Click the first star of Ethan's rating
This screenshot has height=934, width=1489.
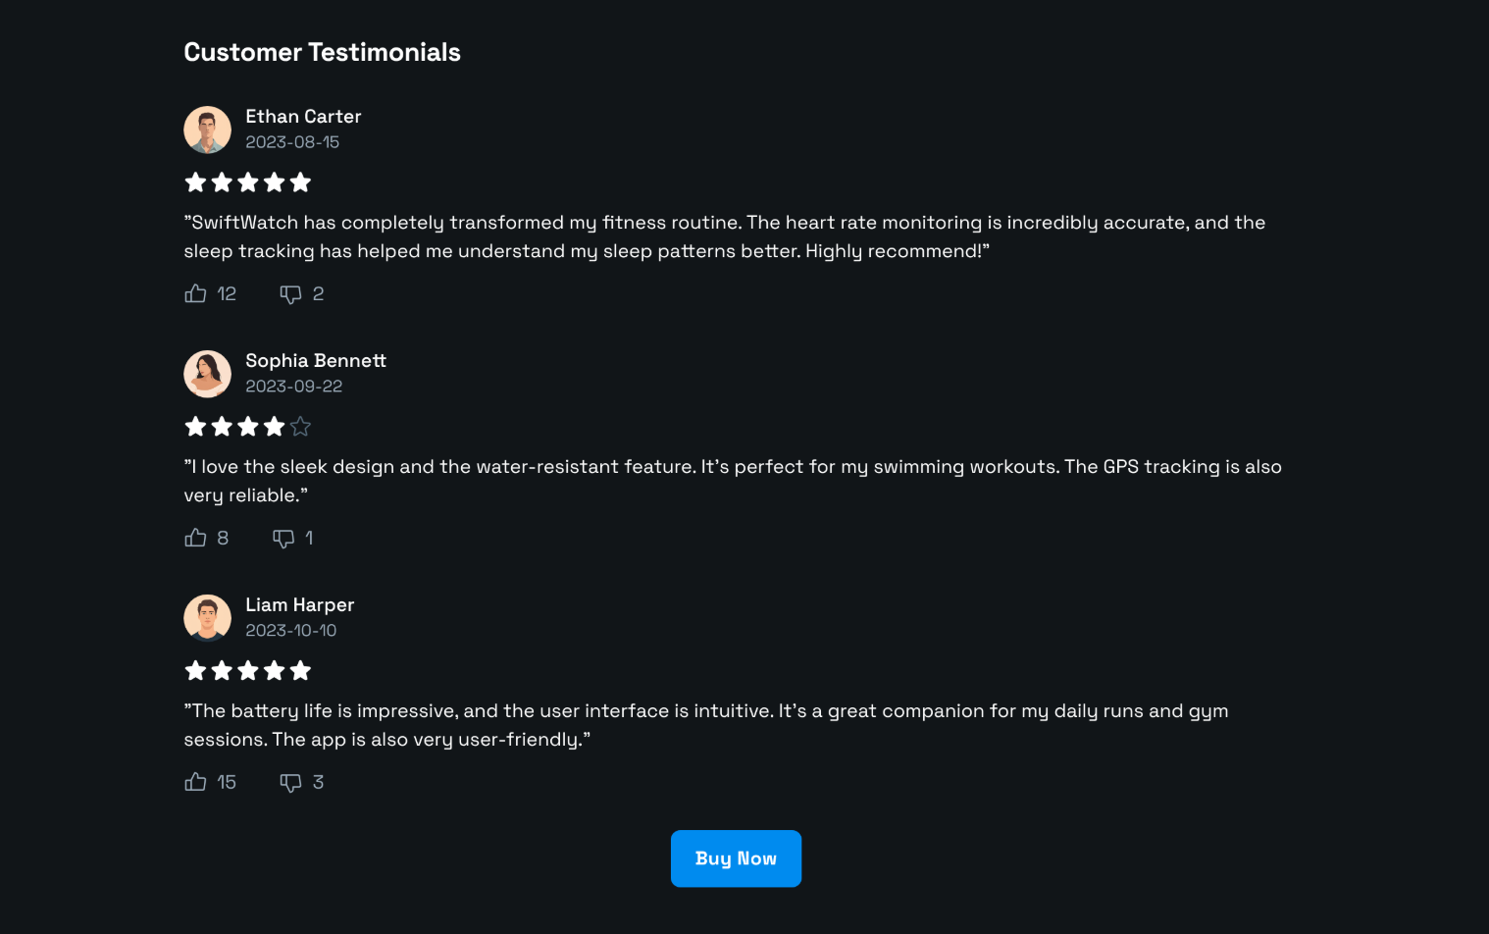point(195,182)
